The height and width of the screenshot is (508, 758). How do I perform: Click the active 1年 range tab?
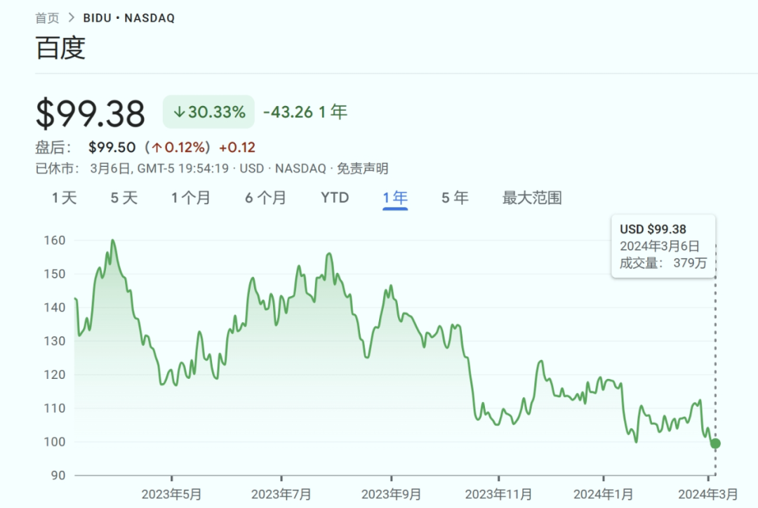coord(395,198)
